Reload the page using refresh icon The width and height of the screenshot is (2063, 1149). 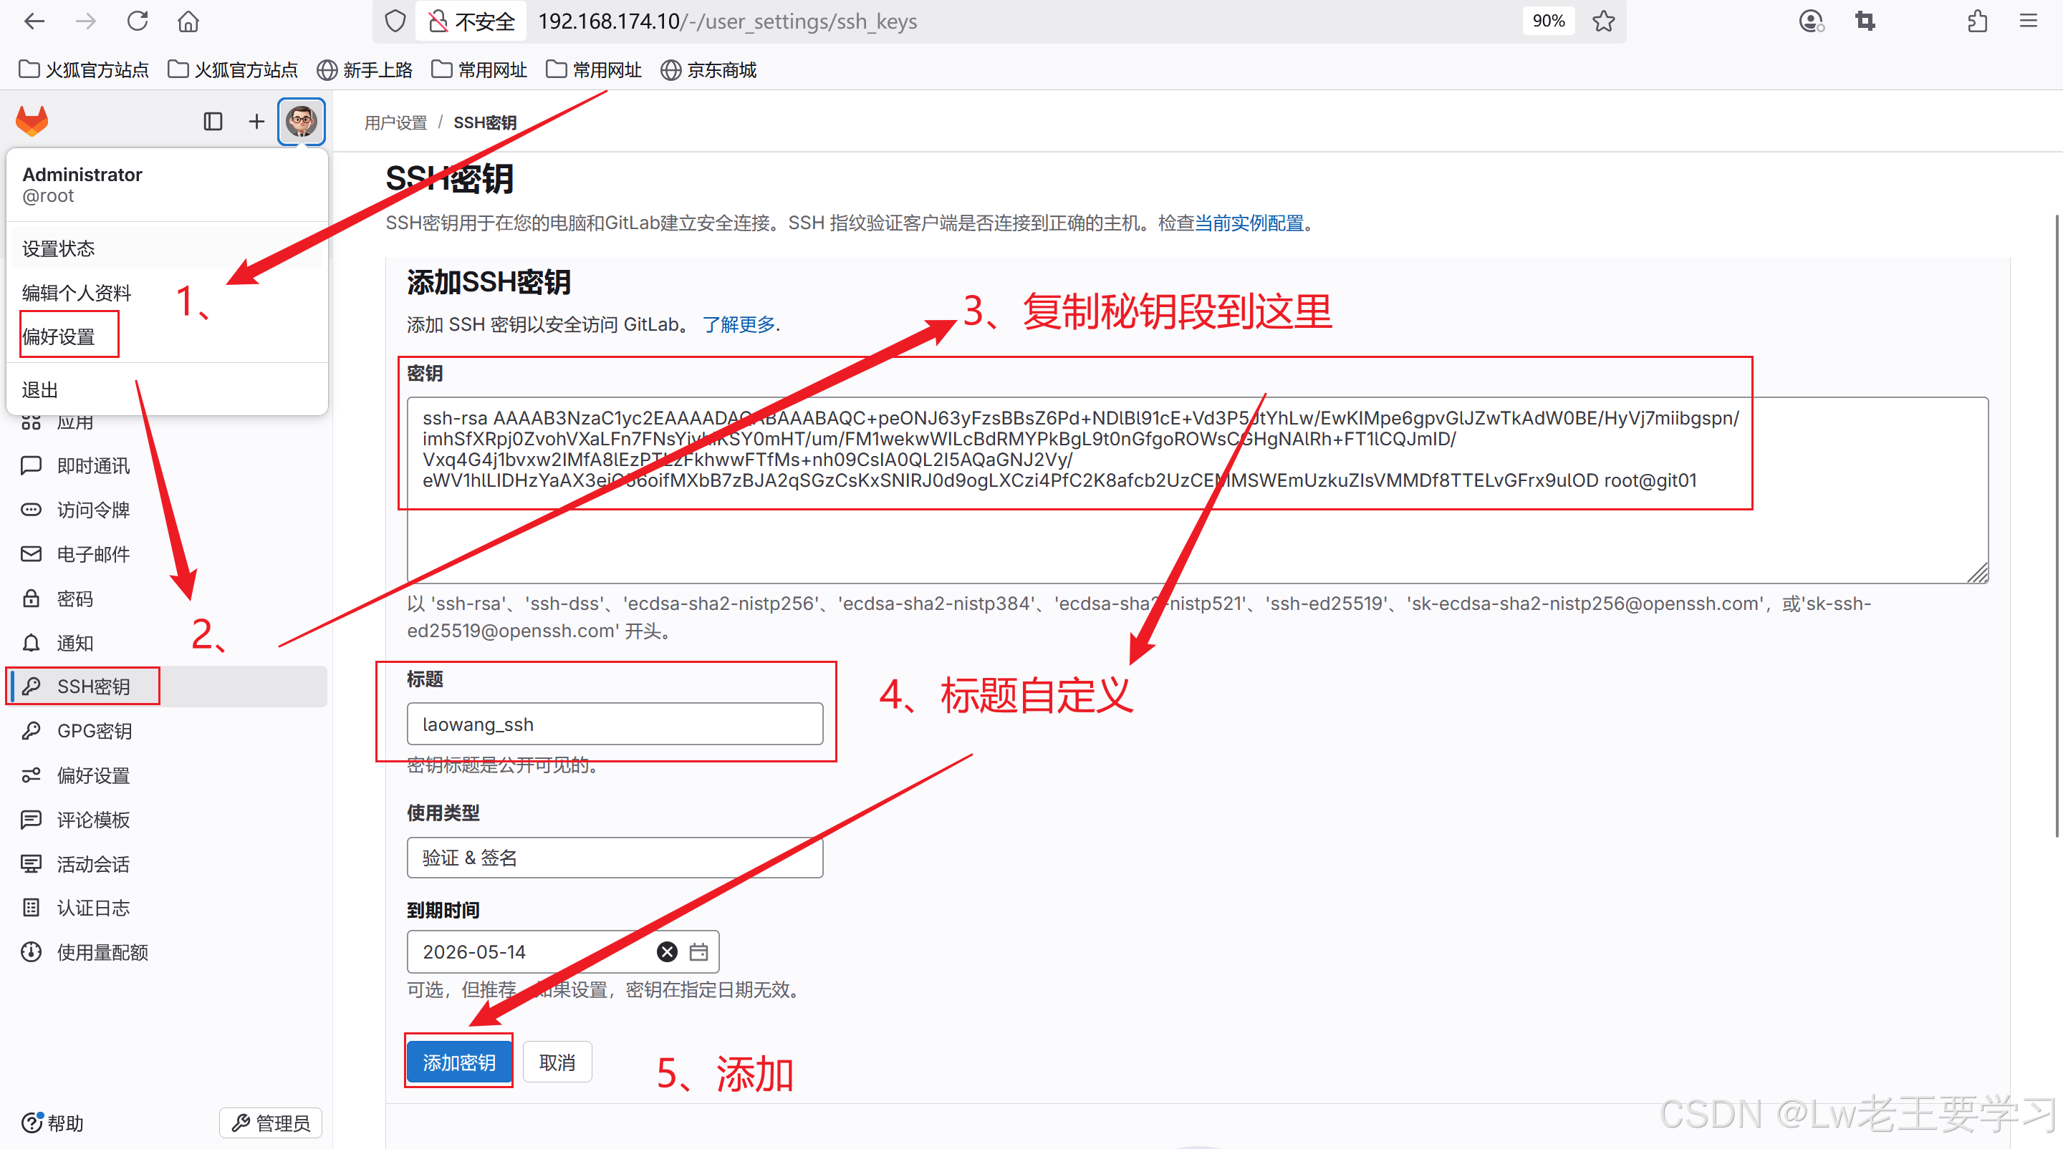pos(138,21)
